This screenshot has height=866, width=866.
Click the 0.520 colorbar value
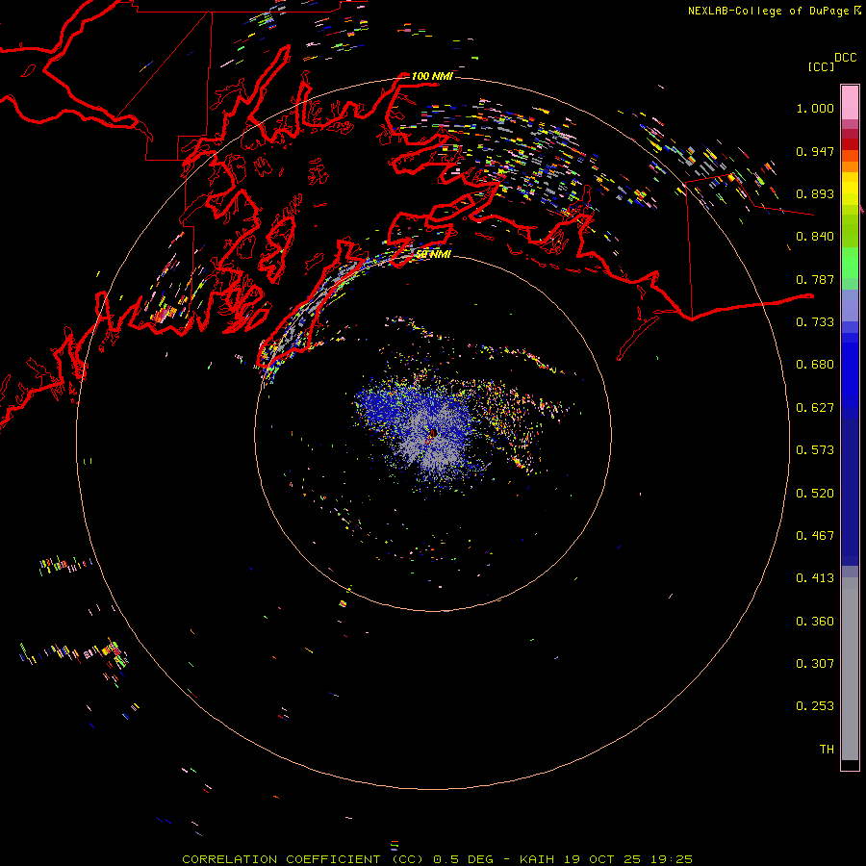(815, 494)
